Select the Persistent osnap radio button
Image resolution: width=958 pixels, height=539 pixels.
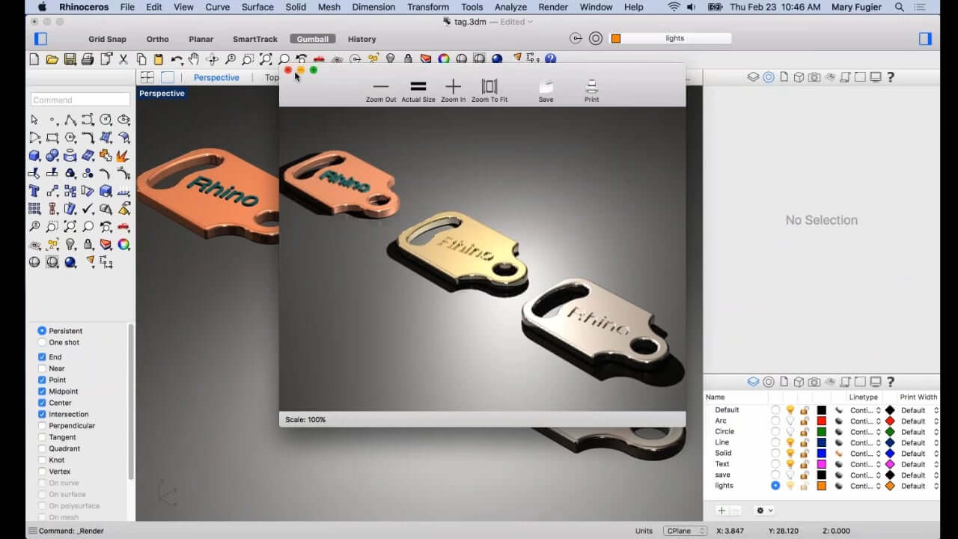tap(42, 331)
